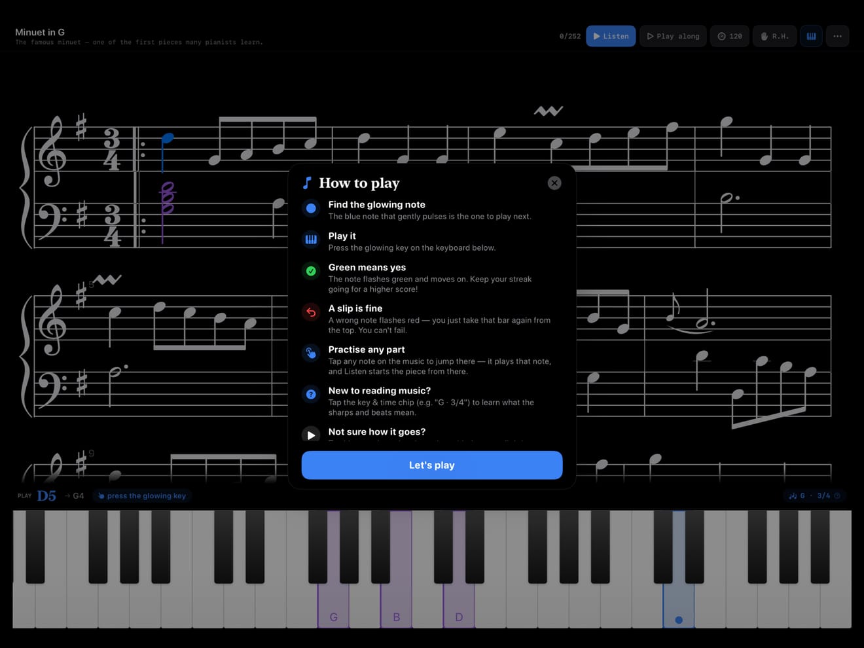Image resolution: width=864 pixels, height=648 pixels.
Task: Click the New to reading music? heading
Action: click(x=380, y=391)
